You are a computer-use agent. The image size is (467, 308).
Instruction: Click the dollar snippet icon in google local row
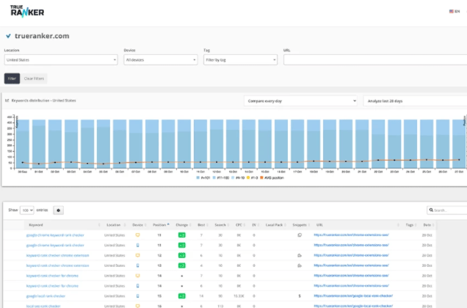point(300,295)
